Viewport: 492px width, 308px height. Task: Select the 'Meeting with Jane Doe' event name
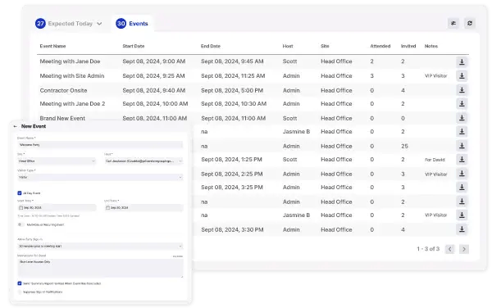70,61
